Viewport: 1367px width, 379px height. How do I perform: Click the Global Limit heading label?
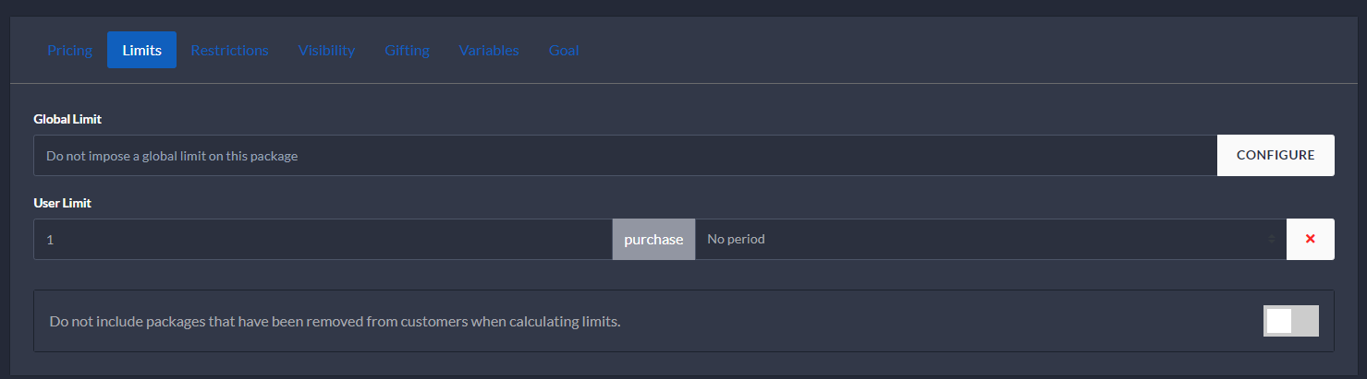point(67,119)
